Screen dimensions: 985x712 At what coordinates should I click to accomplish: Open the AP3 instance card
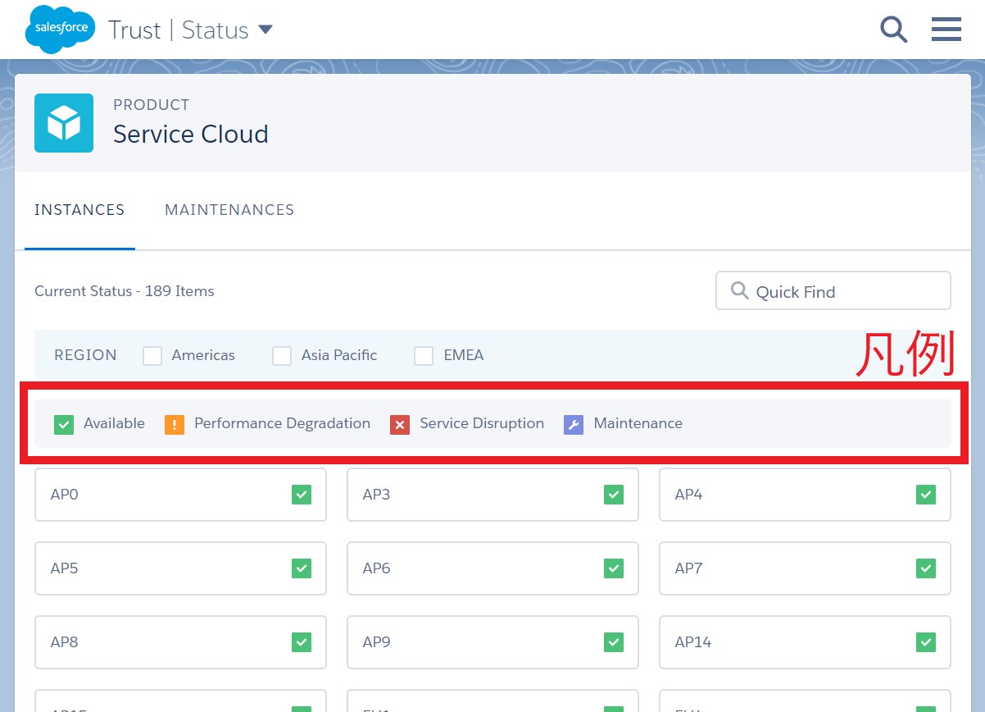coord(492,495)
